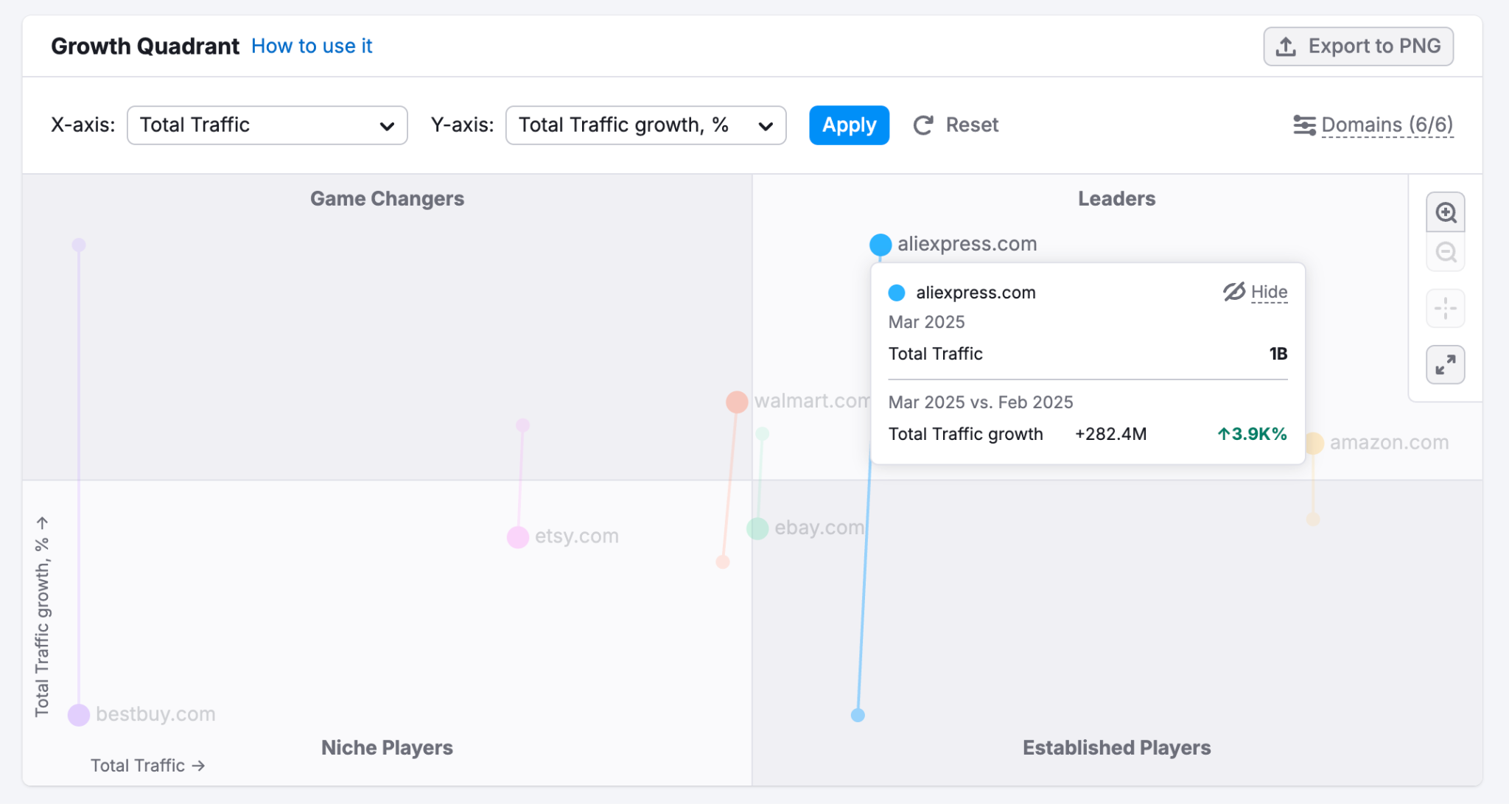Click the bestbuy.com purple data point
The width and height of the screenshot is (1509, 804).
pyautogui.click(x=79, y=715)
